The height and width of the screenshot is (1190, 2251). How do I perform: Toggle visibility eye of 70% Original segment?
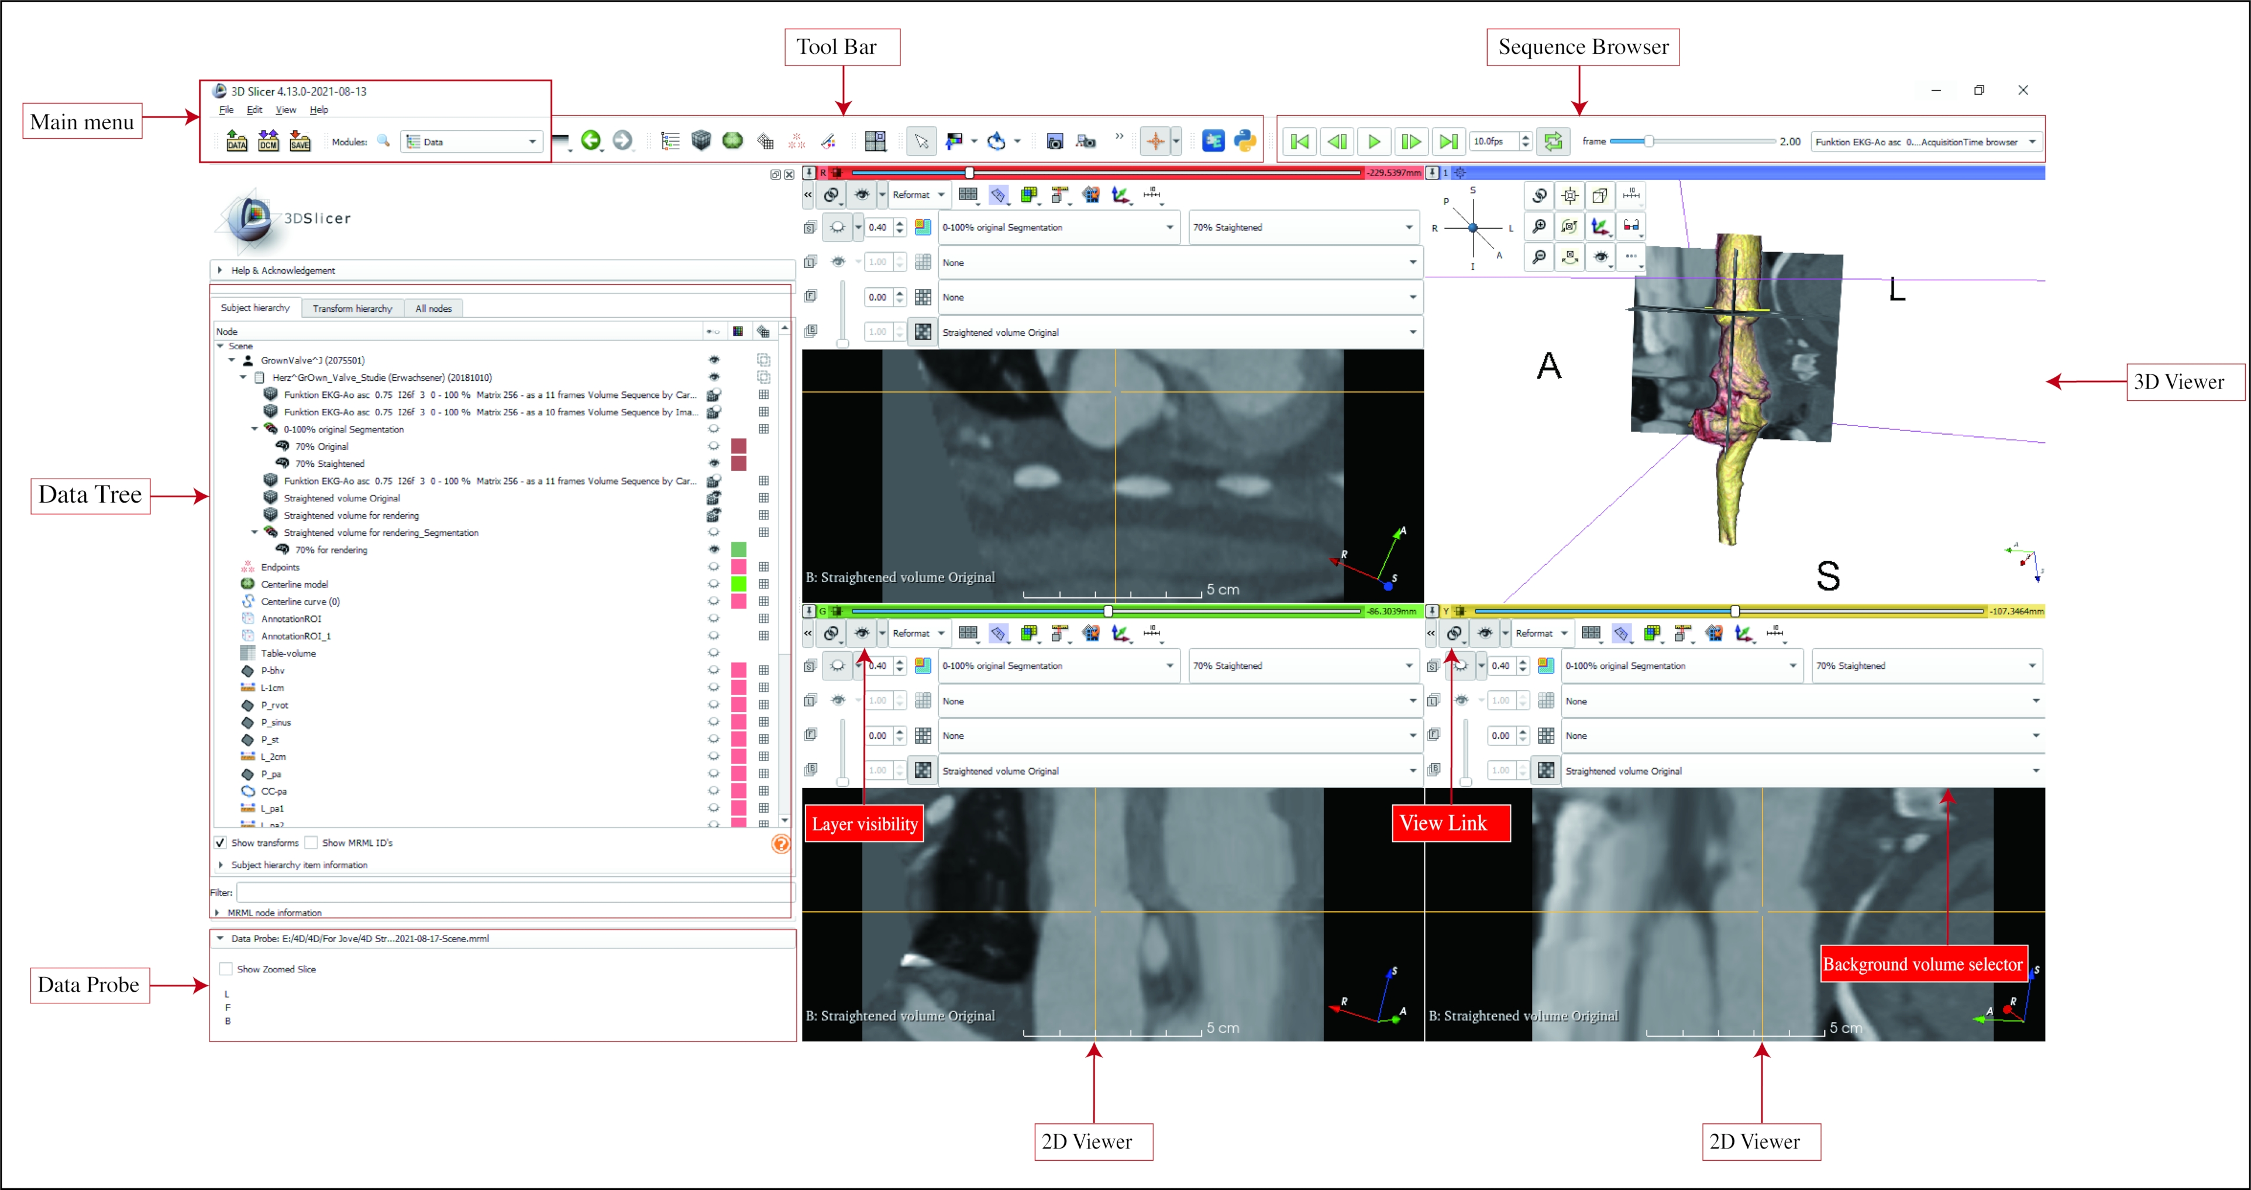click(x=714, y=446)
